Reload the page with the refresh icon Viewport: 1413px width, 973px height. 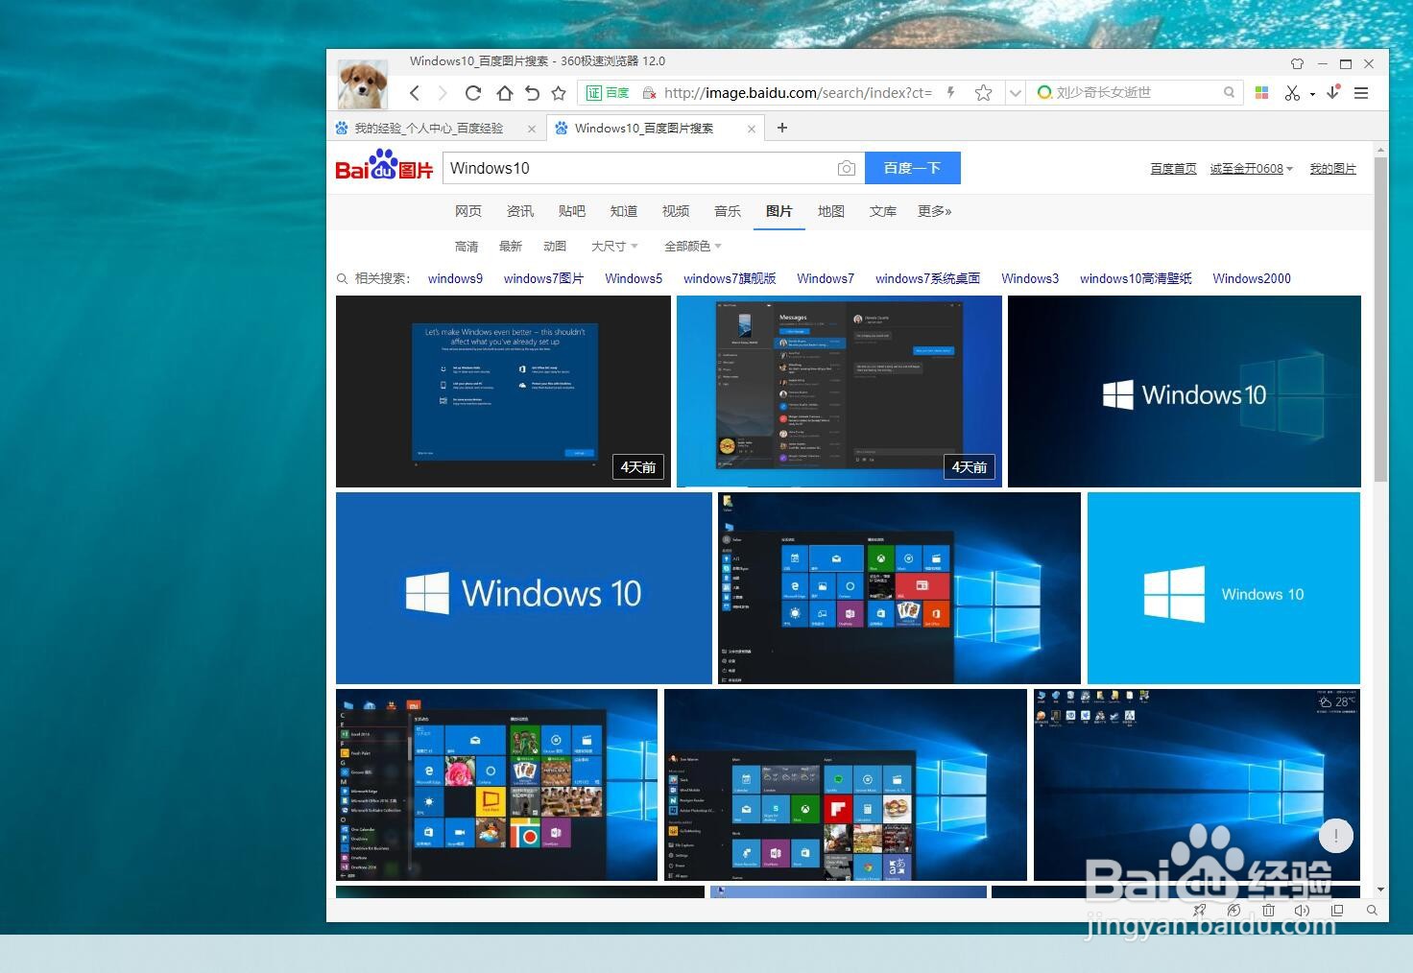coord(473,93)
